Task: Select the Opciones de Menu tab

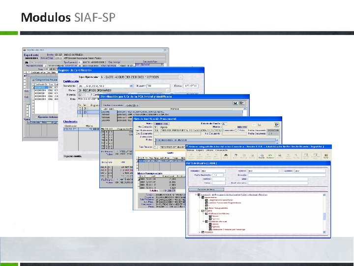Action: tap(206, 189)
